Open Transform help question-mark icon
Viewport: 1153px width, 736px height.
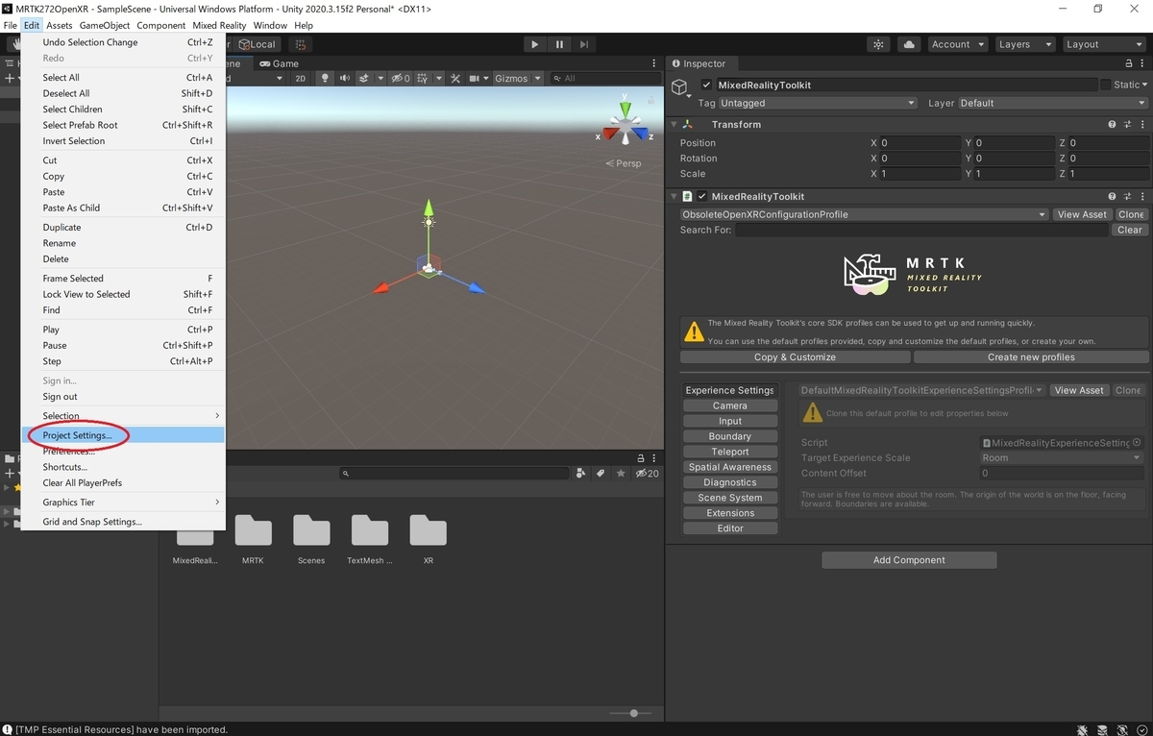(1112, 125)
